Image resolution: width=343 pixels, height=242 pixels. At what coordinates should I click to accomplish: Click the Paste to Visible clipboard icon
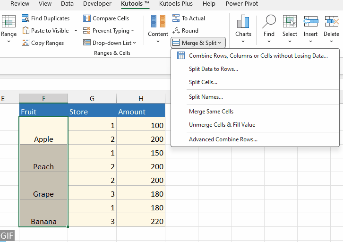point(26,31)
